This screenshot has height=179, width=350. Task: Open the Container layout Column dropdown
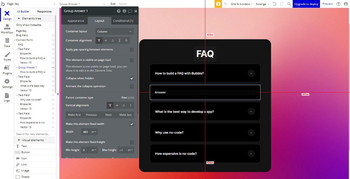pos(115,31)
